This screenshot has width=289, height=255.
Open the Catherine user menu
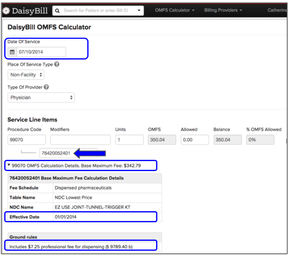coord(278,10)
